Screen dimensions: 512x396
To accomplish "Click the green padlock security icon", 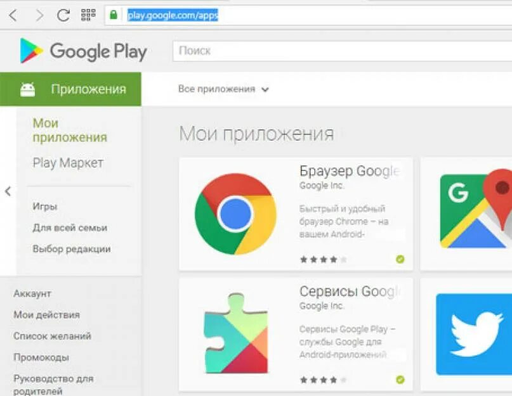I will 114,15.
